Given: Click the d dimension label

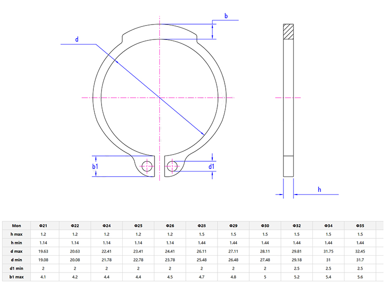Looking at the screenshot, I should click(x=76, y=39).
